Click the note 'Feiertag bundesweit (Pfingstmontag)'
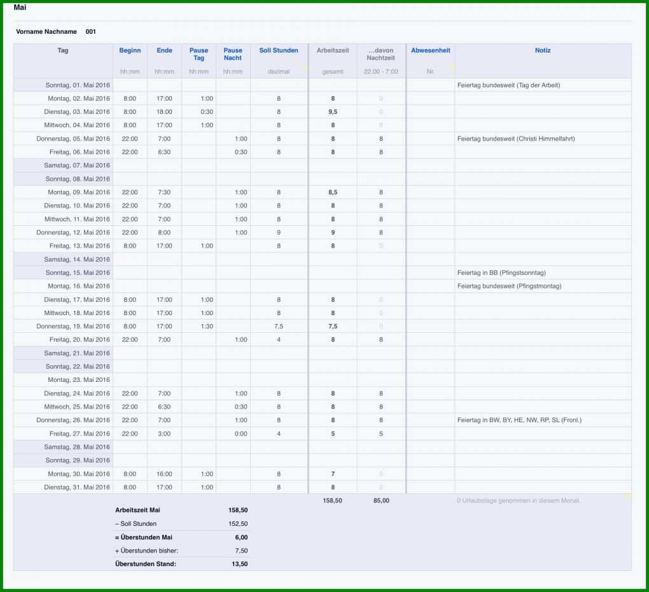Viewport: 649px width, 592px height. coord(510,286)
